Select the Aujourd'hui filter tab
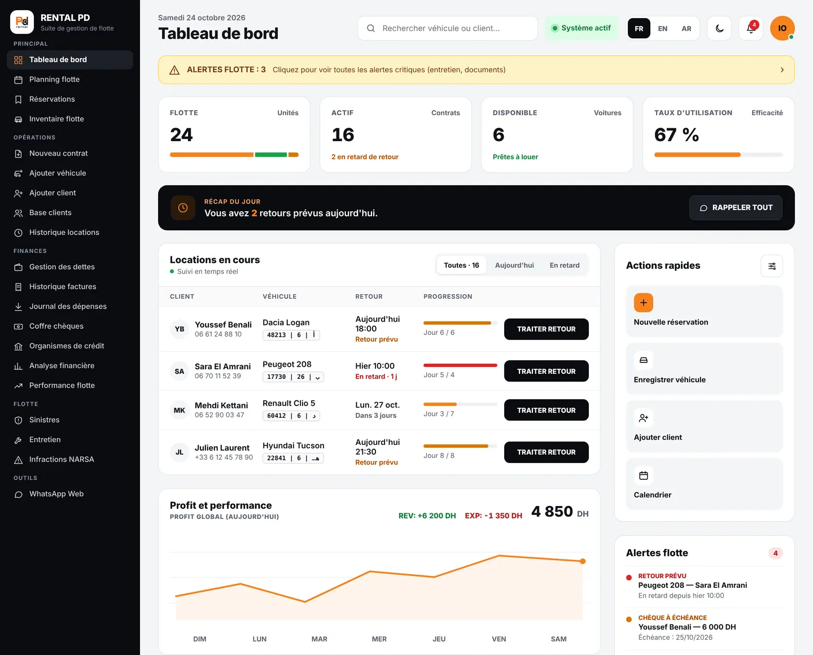Viewport: 813px width, 655px height. click(514, 265)
